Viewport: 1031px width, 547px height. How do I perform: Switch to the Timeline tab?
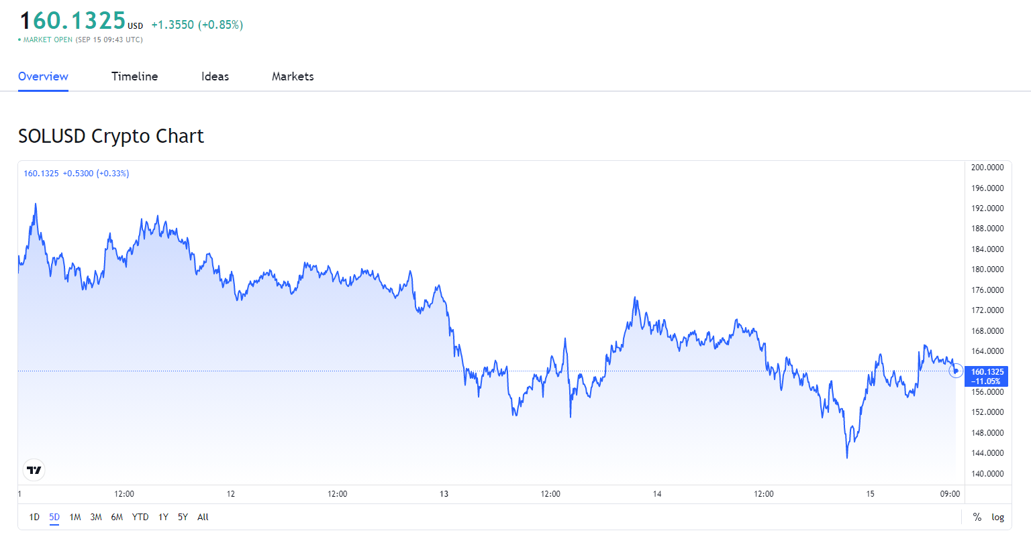(134, 76)
